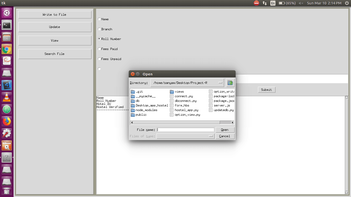351x197 pixels.
Task: Click the file list scroll-right arrow
Action: click(233, 123)
